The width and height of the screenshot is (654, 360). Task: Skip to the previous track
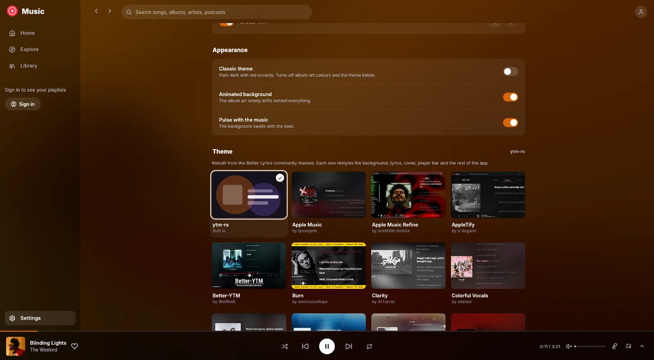tap(305, 347)
